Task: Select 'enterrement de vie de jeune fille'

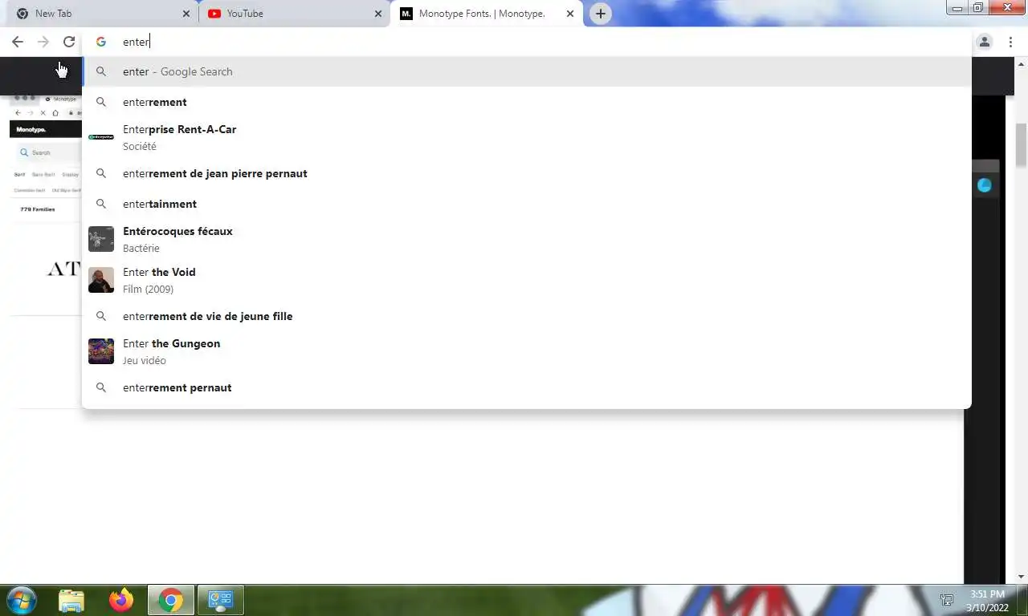Action: pos(527,316)
